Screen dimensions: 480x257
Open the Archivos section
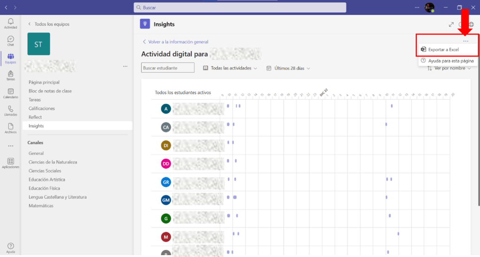pyautogui.click(x=10, y=128)
